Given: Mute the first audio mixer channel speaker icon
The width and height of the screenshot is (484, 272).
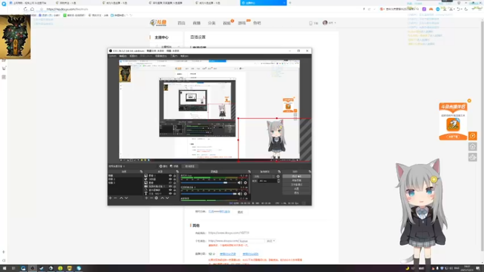Looking at the screenshot, I should pos(240,183).
